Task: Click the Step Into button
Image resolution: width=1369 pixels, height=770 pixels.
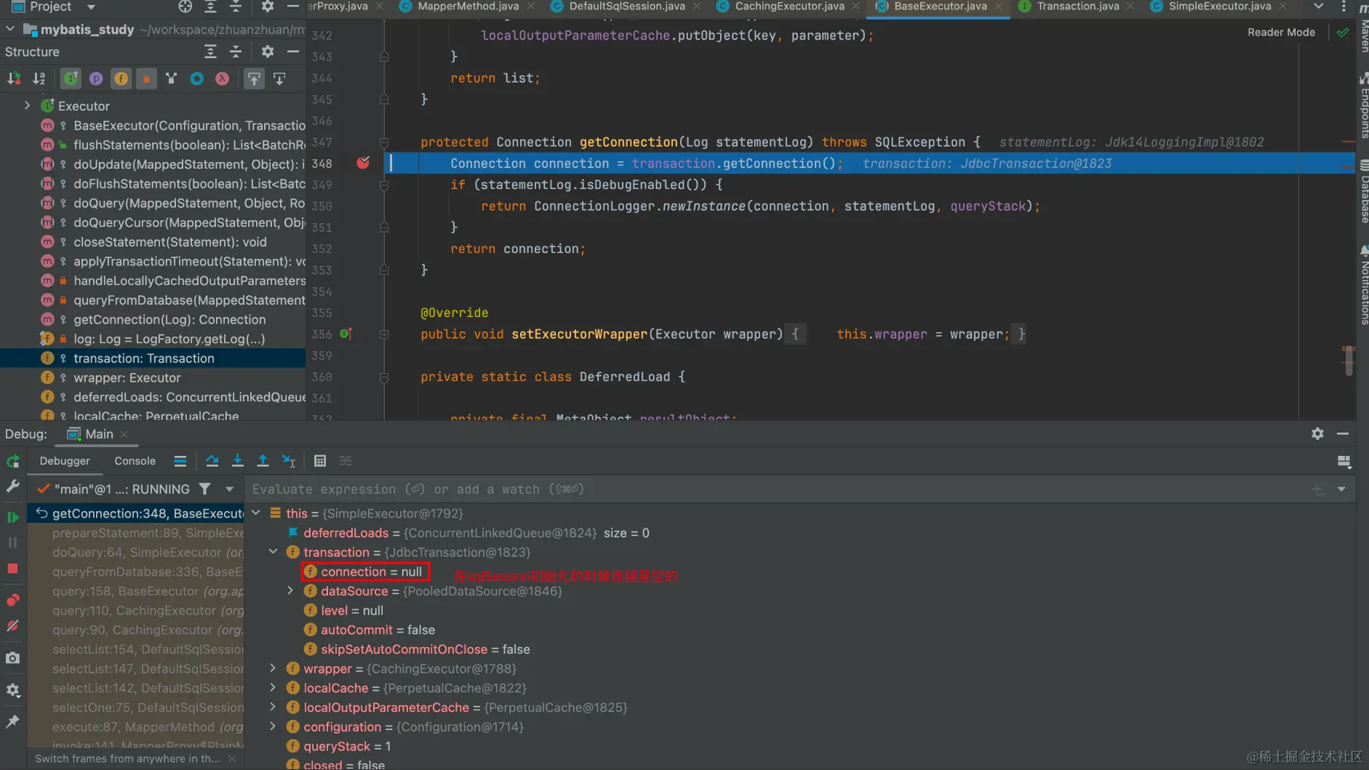Action: 237,461
